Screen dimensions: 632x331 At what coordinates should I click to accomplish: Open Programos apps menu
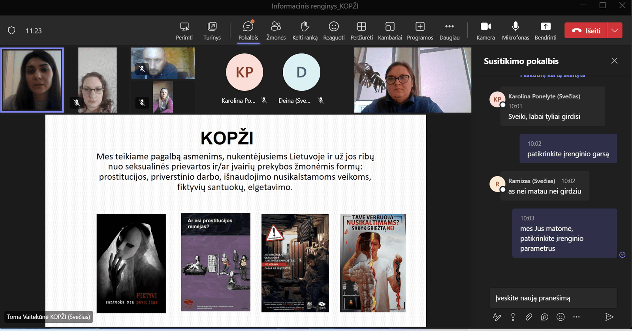(x=420, y=31)
